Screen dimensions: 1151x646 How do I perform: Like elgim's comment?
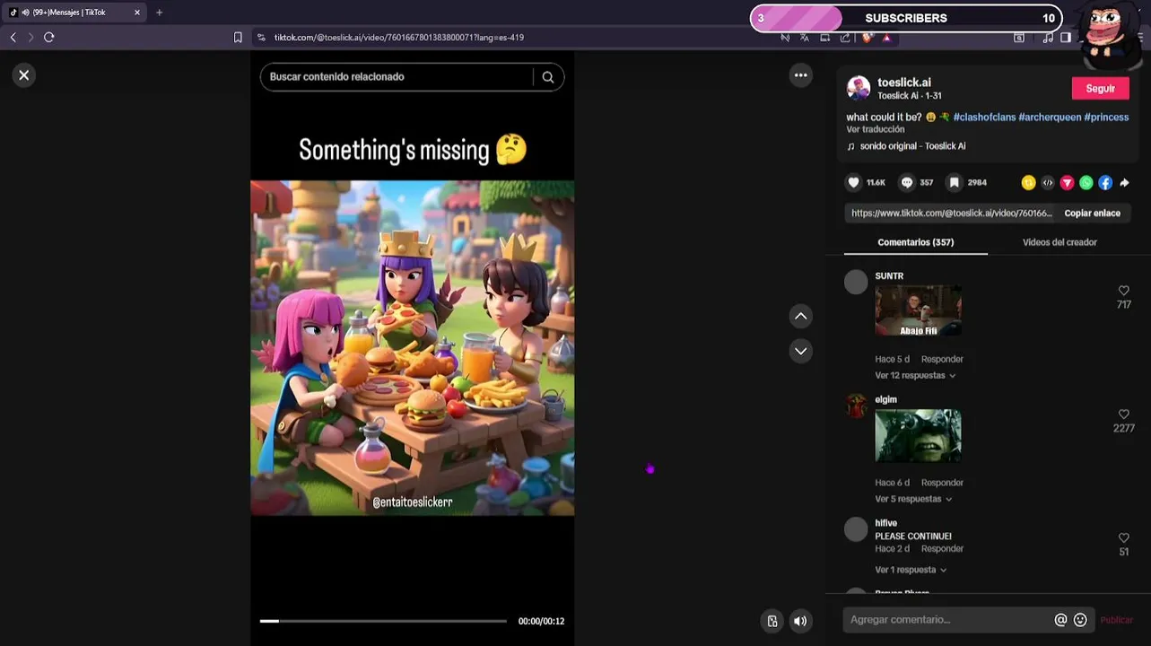1123,415
